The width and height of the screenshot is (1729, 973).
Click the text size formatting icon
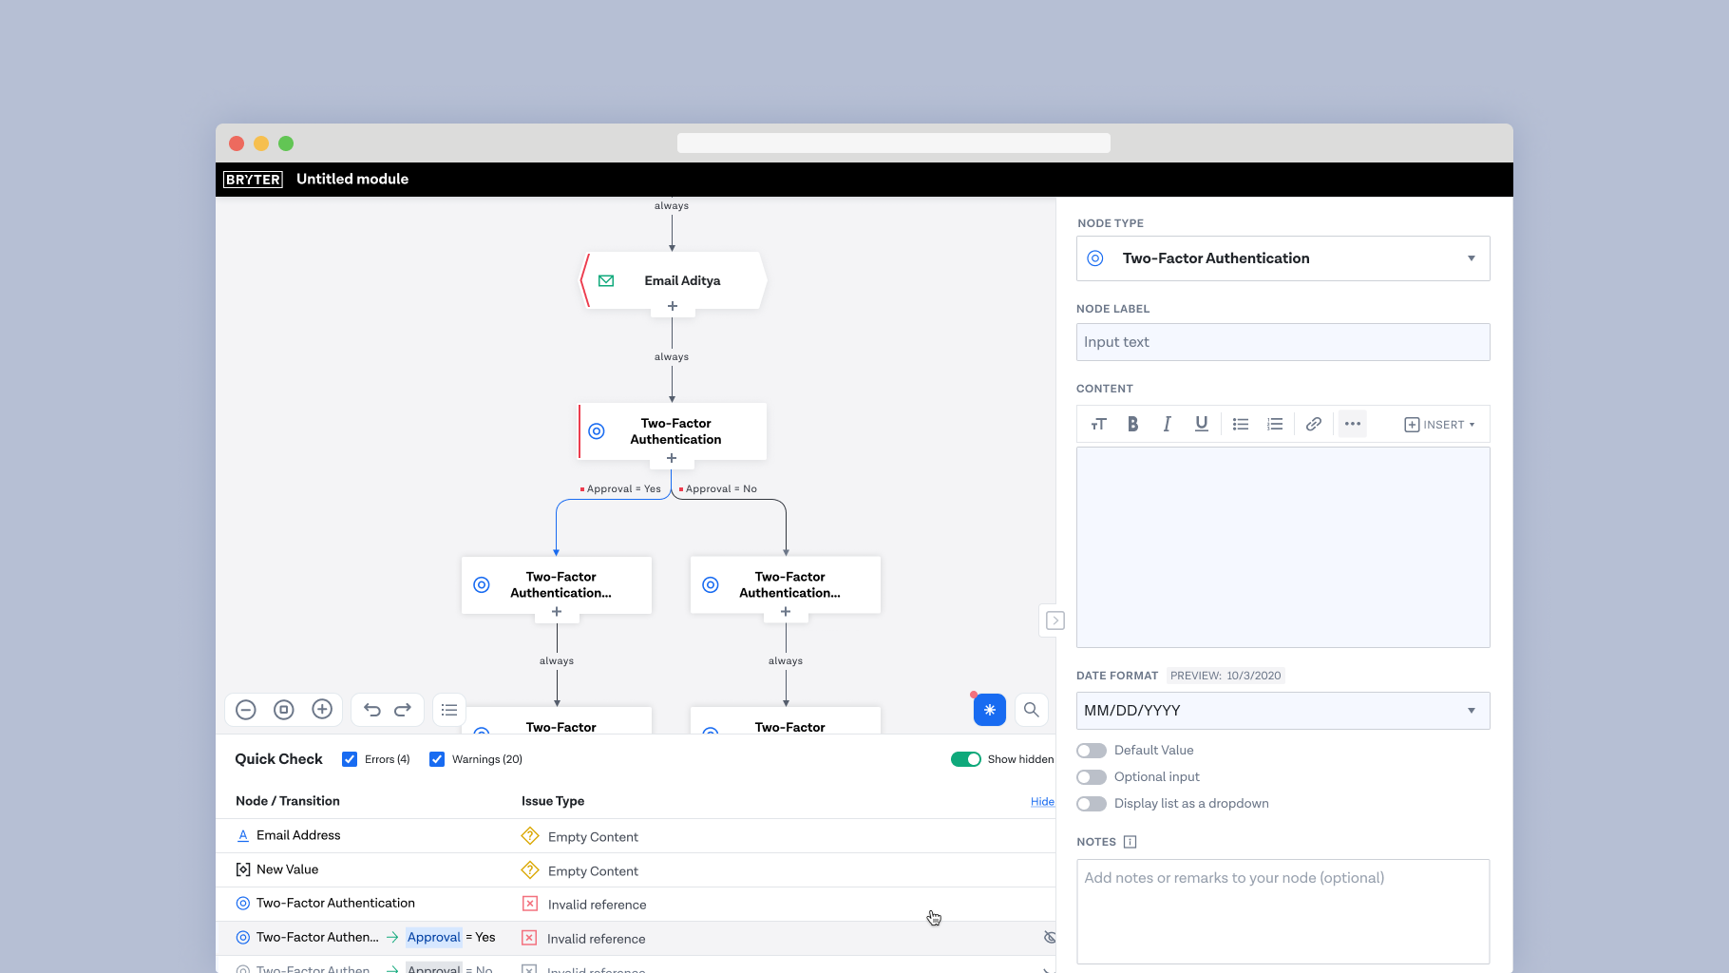(1099, 424)
